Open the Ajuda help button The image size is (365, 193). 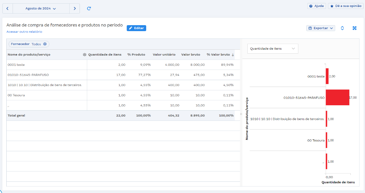[317, 6]
